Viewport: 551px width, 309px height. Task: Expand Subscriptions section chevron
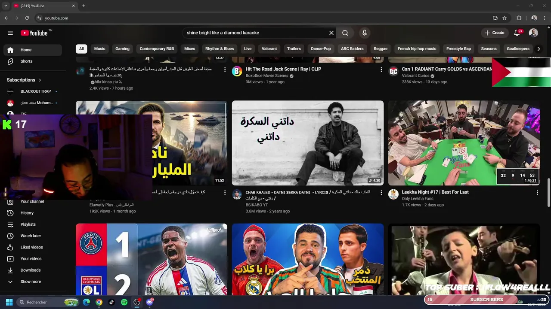coord(40,80)
